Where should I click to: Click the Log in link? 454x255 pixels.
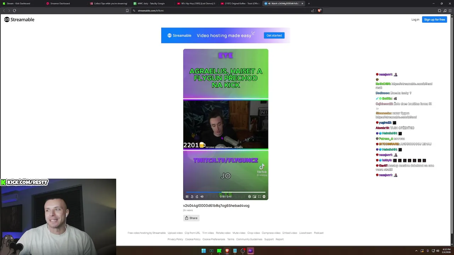point(415,19)
